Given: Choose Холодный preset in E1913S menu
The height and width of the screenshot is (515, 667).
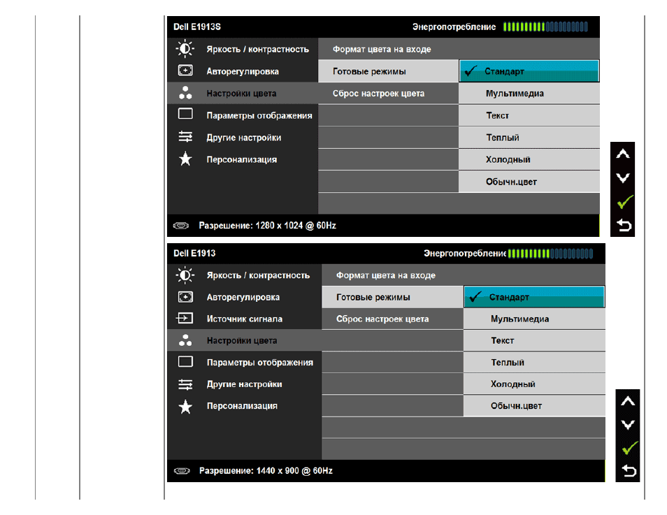Looking at the screenshot, I should [x=529, y=159].
